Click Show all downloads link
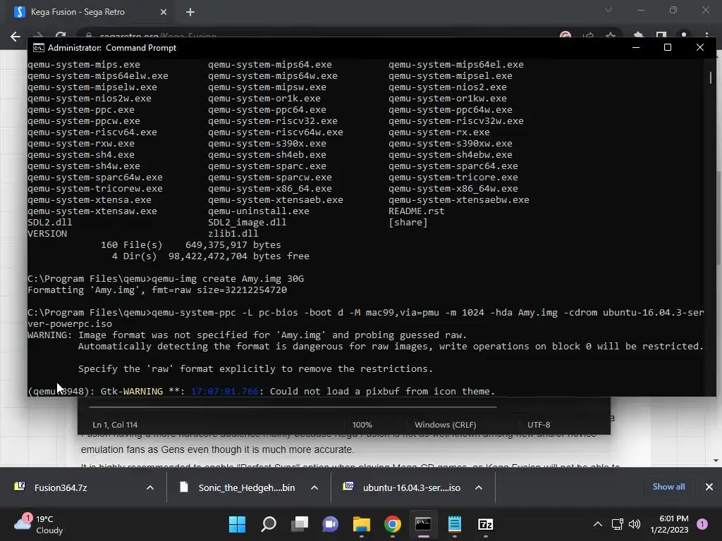Image resolution: width=722 pixels, height=541 pixels. pos(668,487)
